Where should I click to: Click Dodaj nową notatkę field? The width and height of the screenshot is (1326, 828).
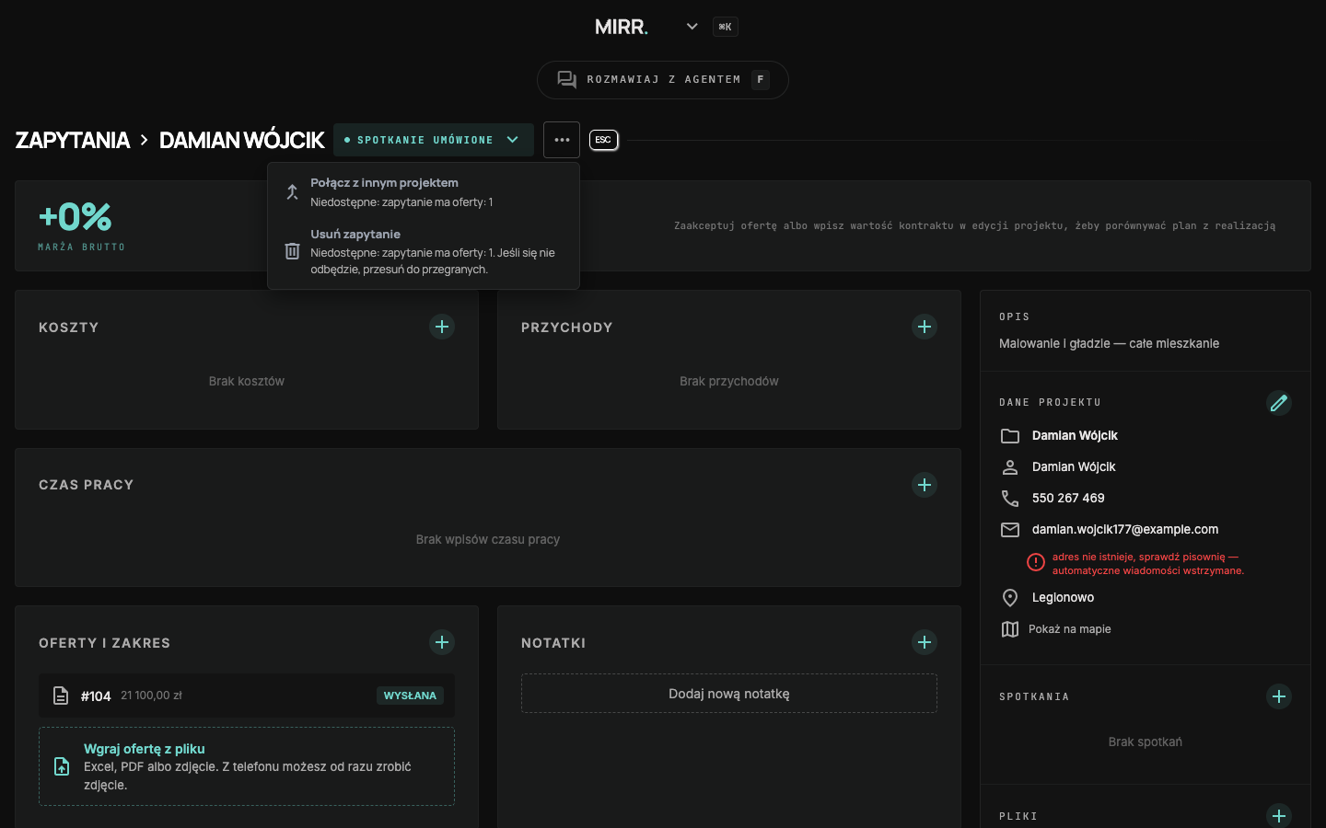pos(729,694)
